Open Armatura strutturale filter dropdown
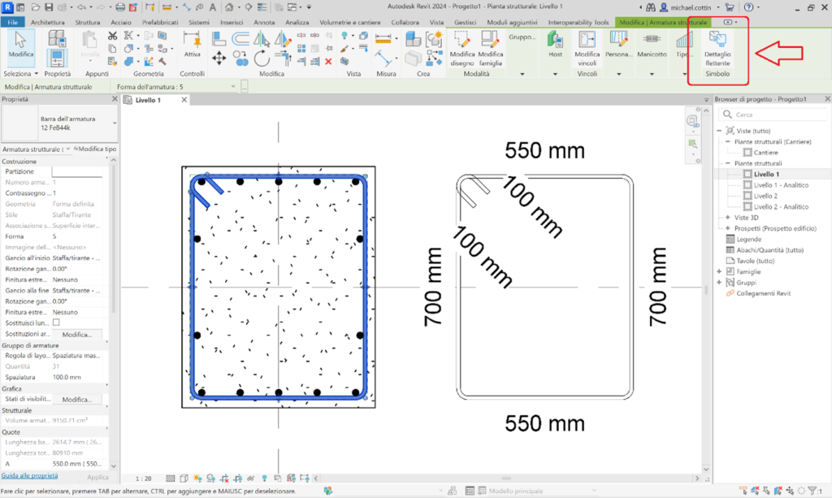This screenshot has height=498, width=832. [68, 149]
